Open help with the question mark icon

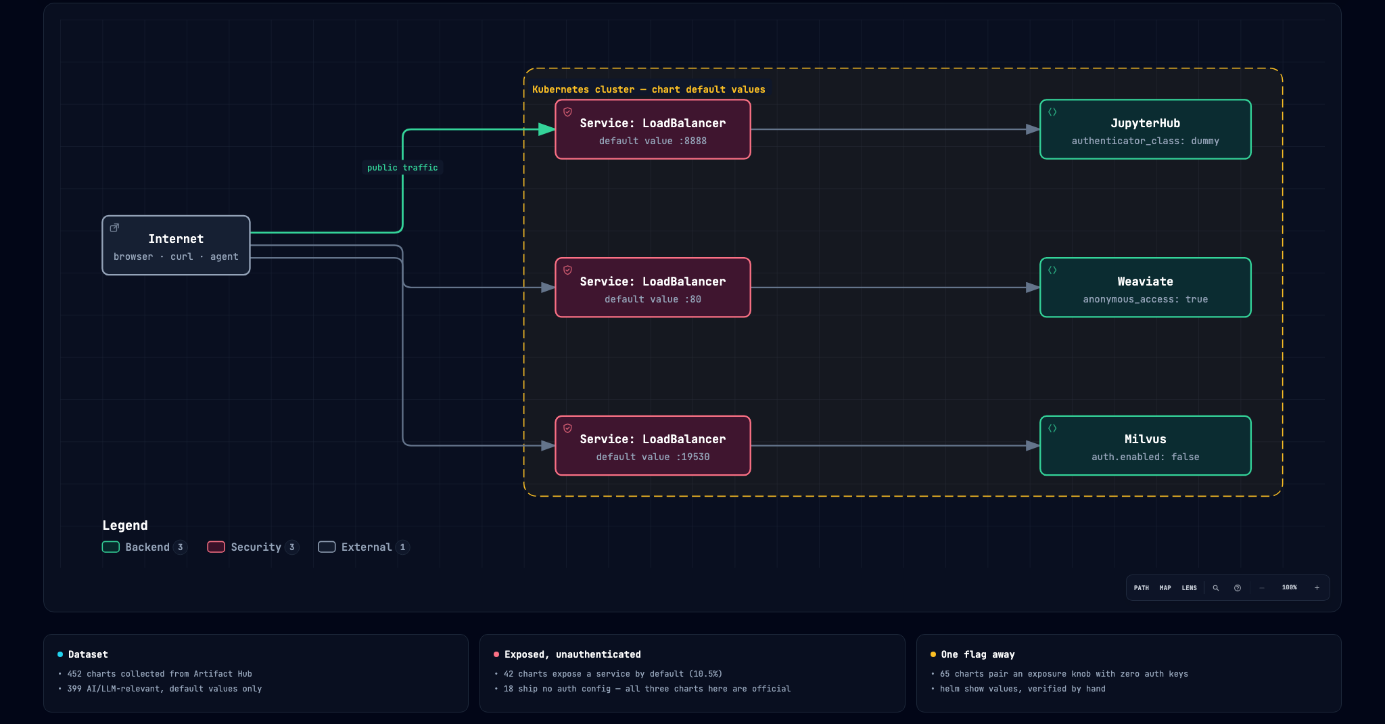[1238, 588]
